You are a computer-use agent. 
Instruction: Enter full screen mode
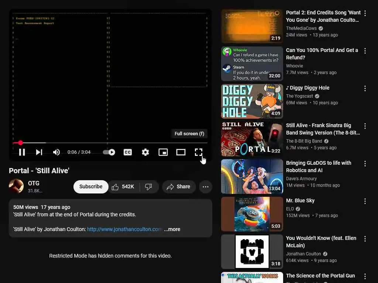click(x=198, y=152)
